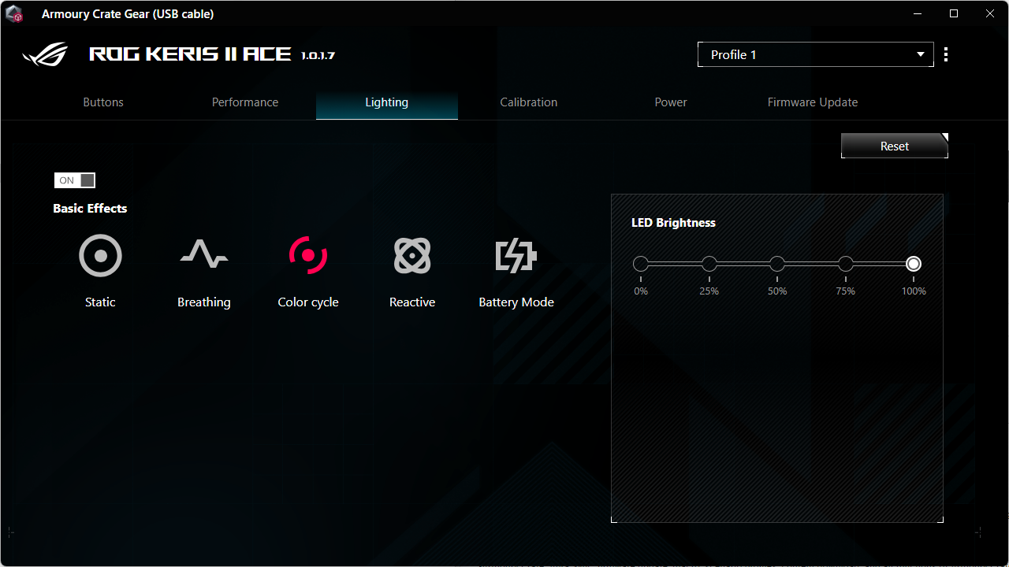Maximize the Armoury Crate Gear window
Image resolution: width=1009 pixels, height=567 pixels.
[x=954, y=13]
